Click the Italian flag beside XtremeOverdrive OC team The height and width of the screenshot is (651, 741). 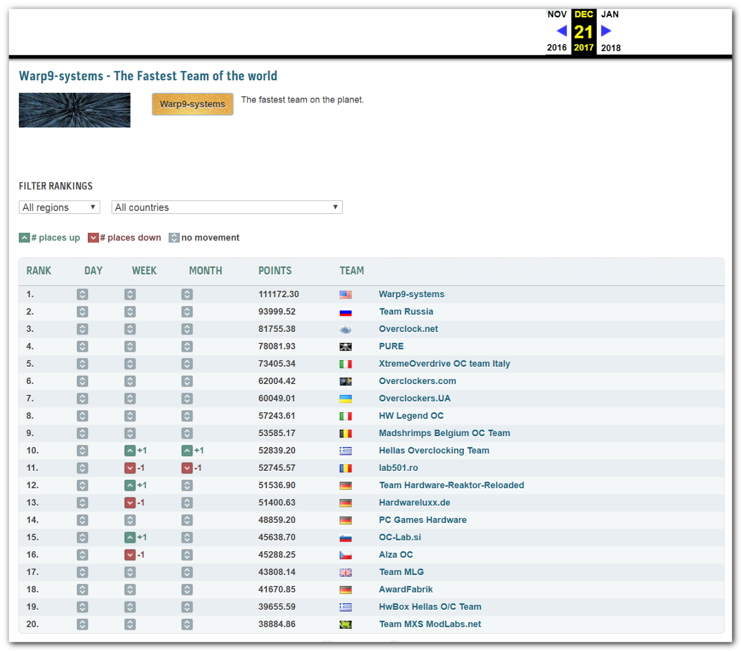pos(346,364)
